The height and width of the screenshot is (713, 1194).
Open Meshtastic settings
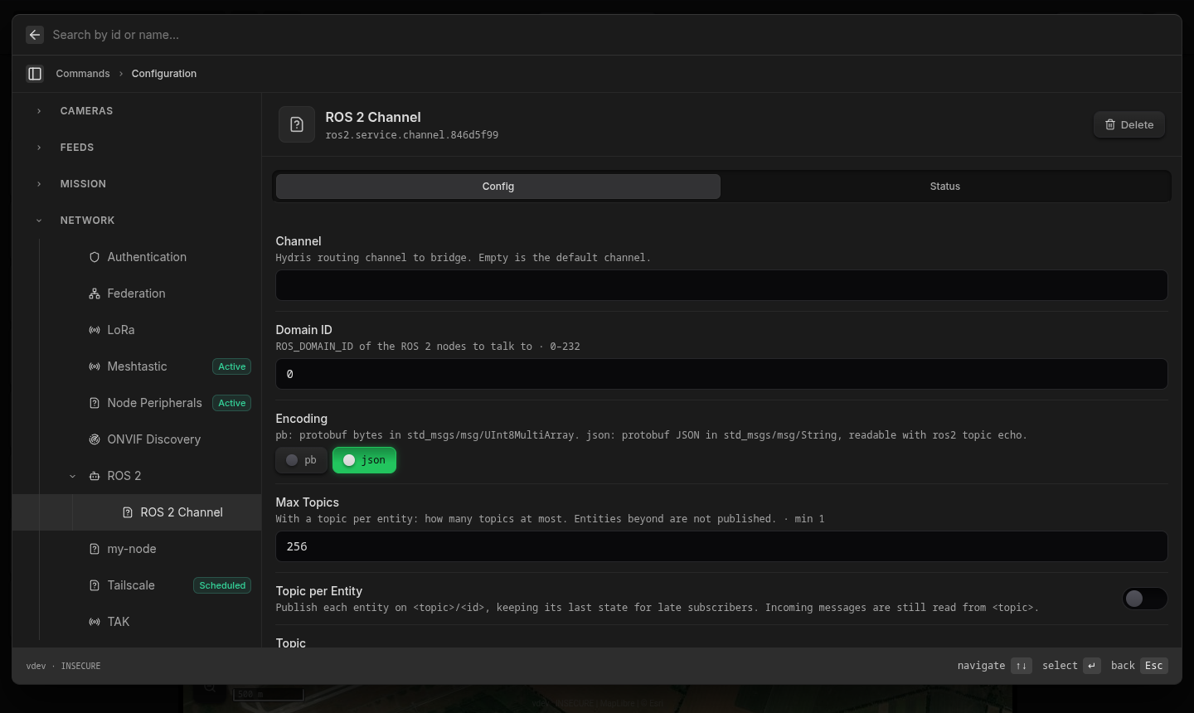pyautogui.click(x=137, y=366)
